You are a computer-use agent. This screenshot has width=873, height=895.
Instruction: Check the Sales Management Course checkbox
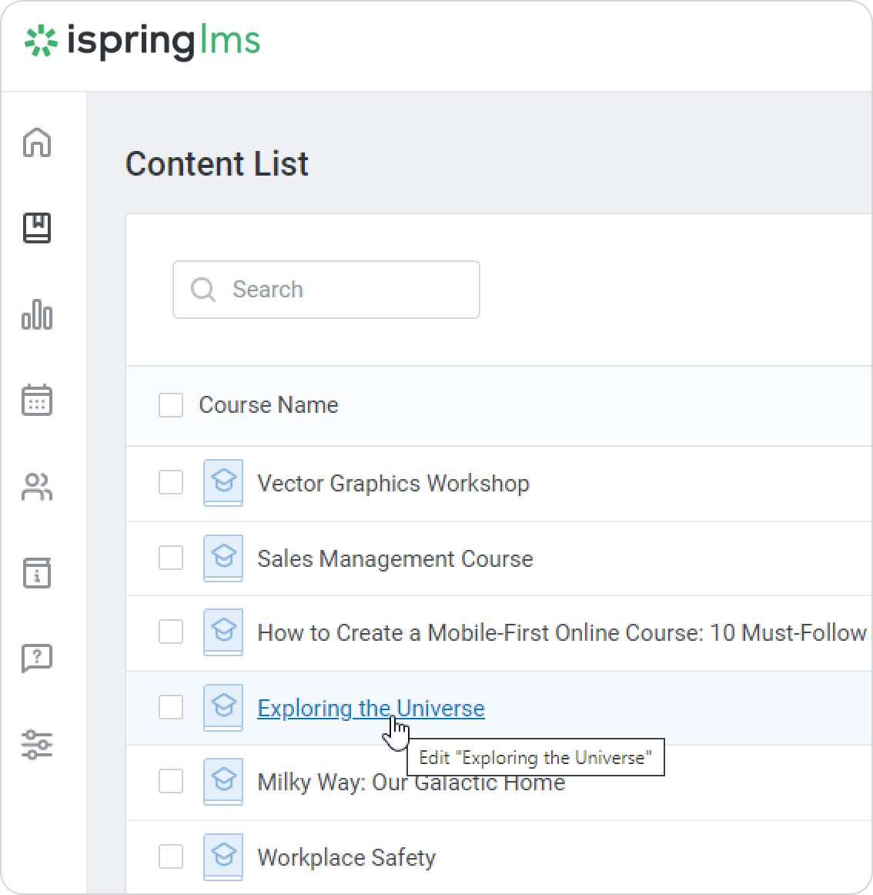click(x=171, y=558)
